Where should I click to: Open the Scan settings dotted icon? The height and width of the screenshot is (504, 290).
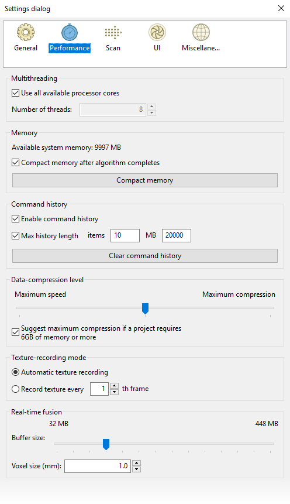click(113, 32)
